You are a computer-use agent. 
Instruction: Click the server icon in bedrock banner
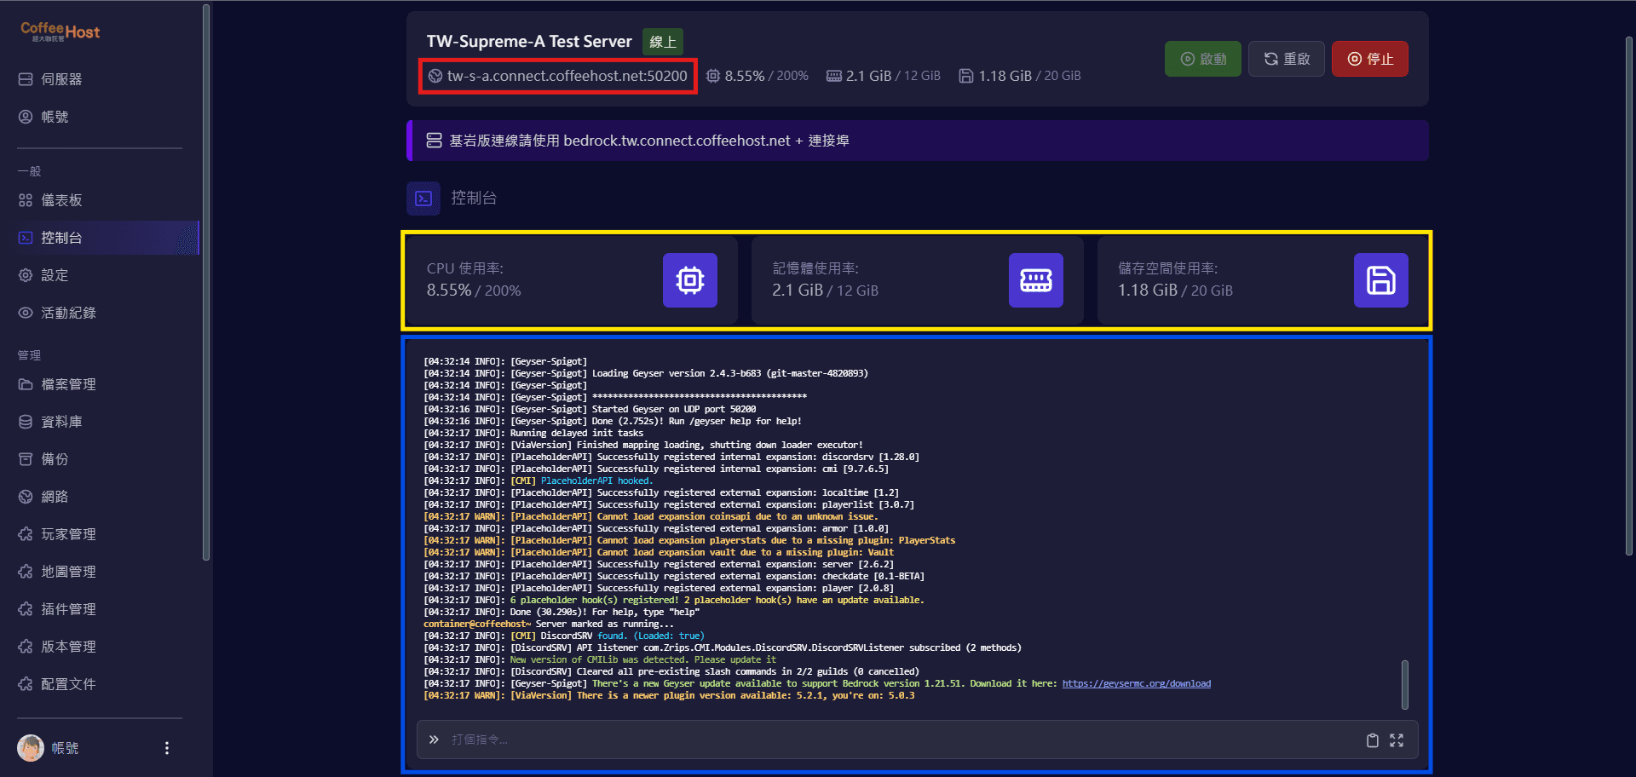(x=435, y=141)
